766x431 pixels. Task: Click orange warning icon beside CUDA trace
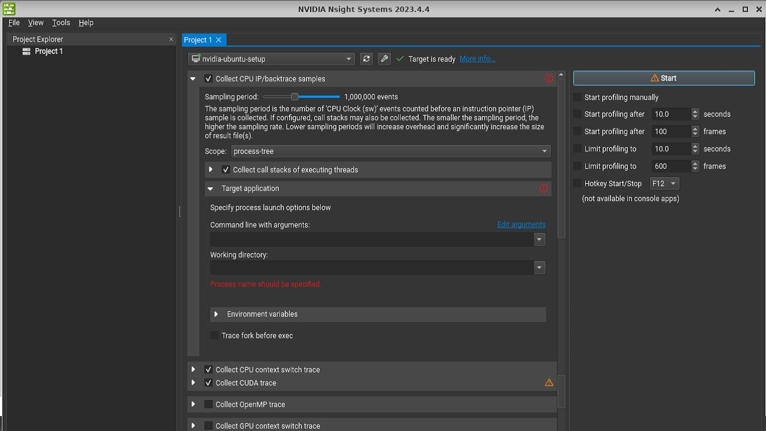pos(549,383)
